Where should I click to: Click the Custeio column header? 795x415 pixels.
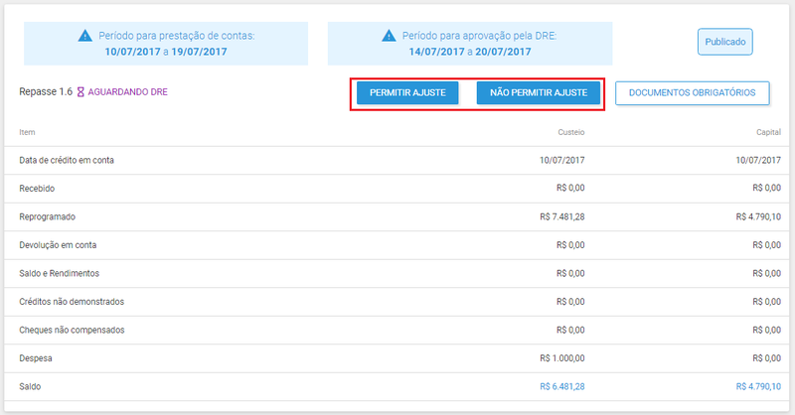[x=570, y=132]
